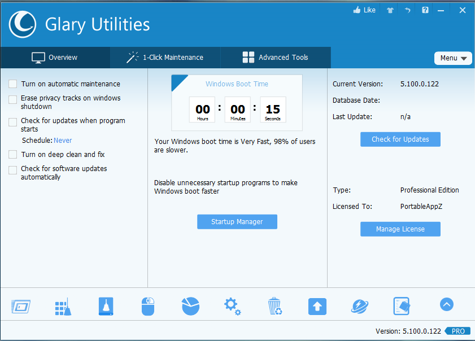Click the mouse context menu manager icon
The height and width of the screenshot is (341, 475).
[x=148, y=306]
